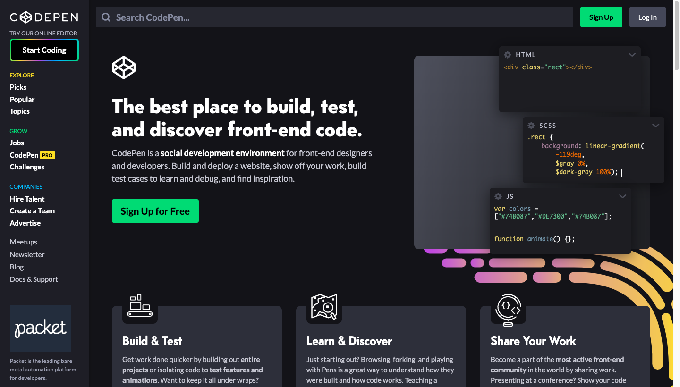
Task: Click the Start Coding button
Action: pyautogui.click(x=44, y=50)
